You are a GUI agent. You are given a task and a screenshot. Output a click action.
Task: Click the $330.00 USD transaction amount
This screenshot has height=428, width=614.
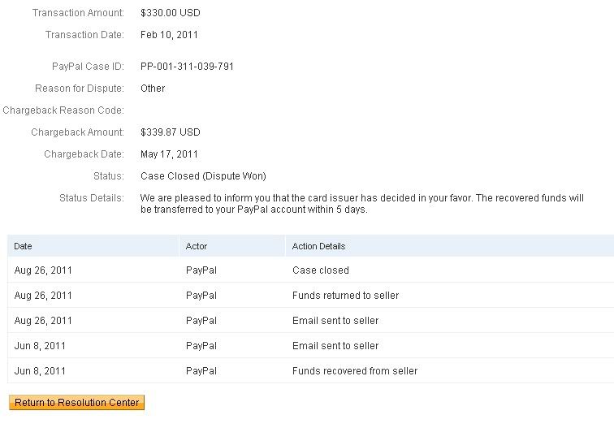(170, 13)
